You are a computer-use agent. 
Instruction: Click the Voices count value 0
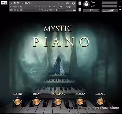pyautogui.click(x=50, y=7)
